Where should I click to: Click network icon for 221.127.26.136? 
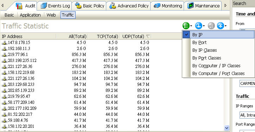pyautogui.click(x=5, y=79)
